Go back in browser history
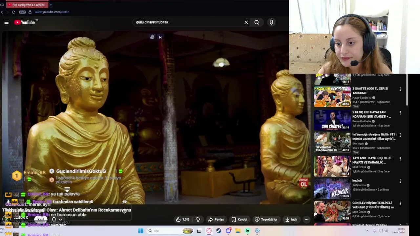Viewport: 420px width, 236px height. coord(2,12)
